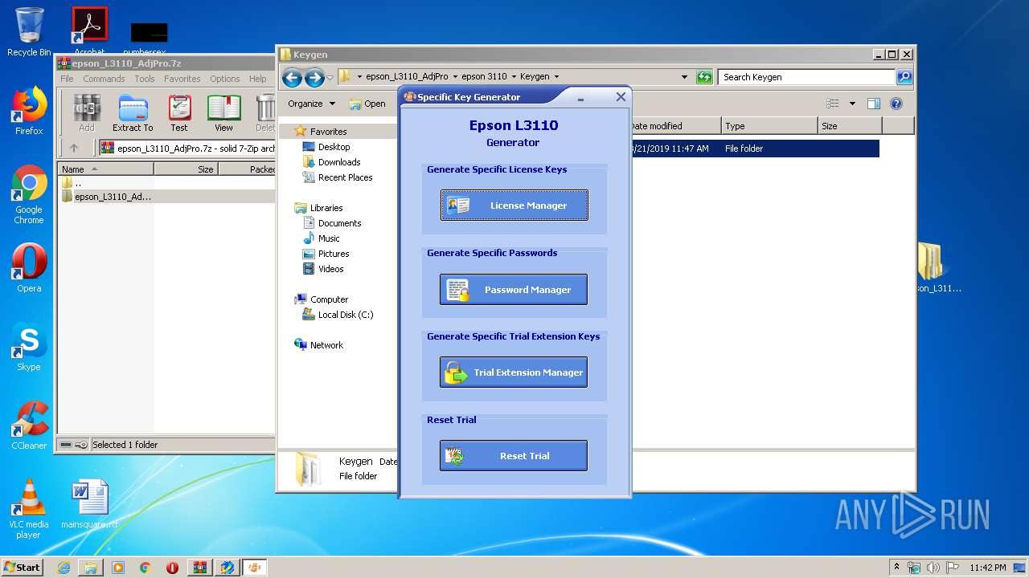Minimize the Specific Key Generator dialog
This screenshot has height=578, width=1029.
click(580, 97)
